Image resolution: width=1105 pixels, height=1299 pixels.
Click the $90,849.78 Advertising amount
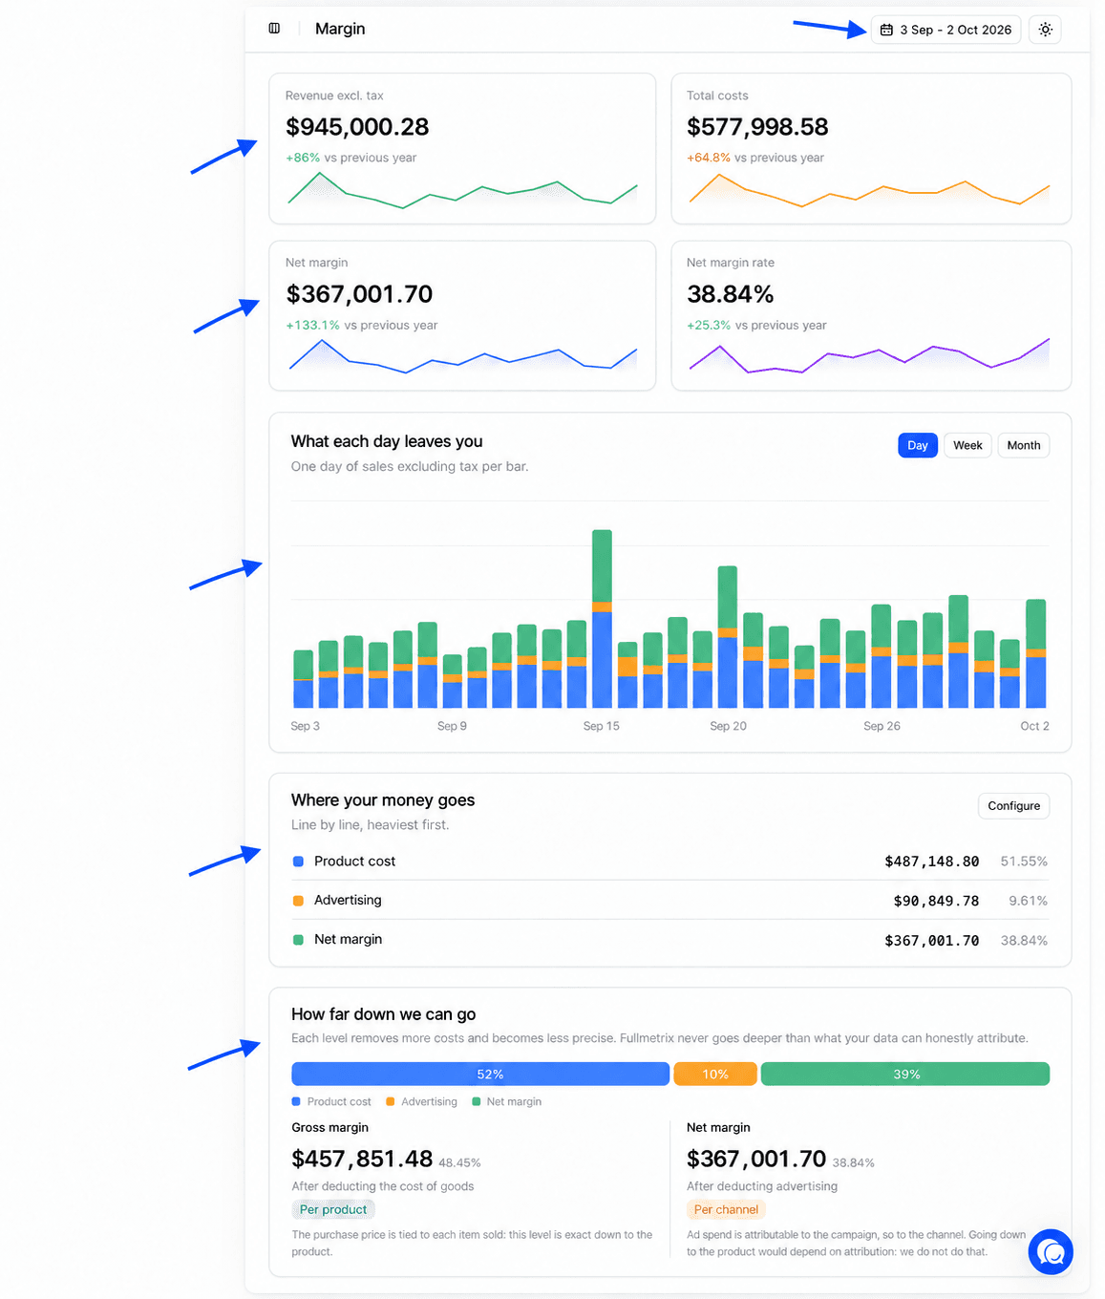click(936, 901)
